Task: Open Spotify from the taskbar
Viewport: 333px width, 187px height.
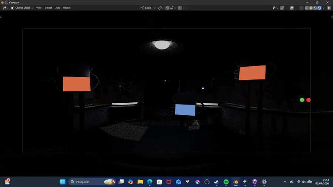Action: point(226,182)
